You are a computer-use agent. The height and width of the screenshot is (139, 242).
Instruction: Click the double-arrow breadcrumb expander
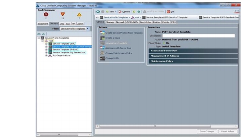click(97, 18)
